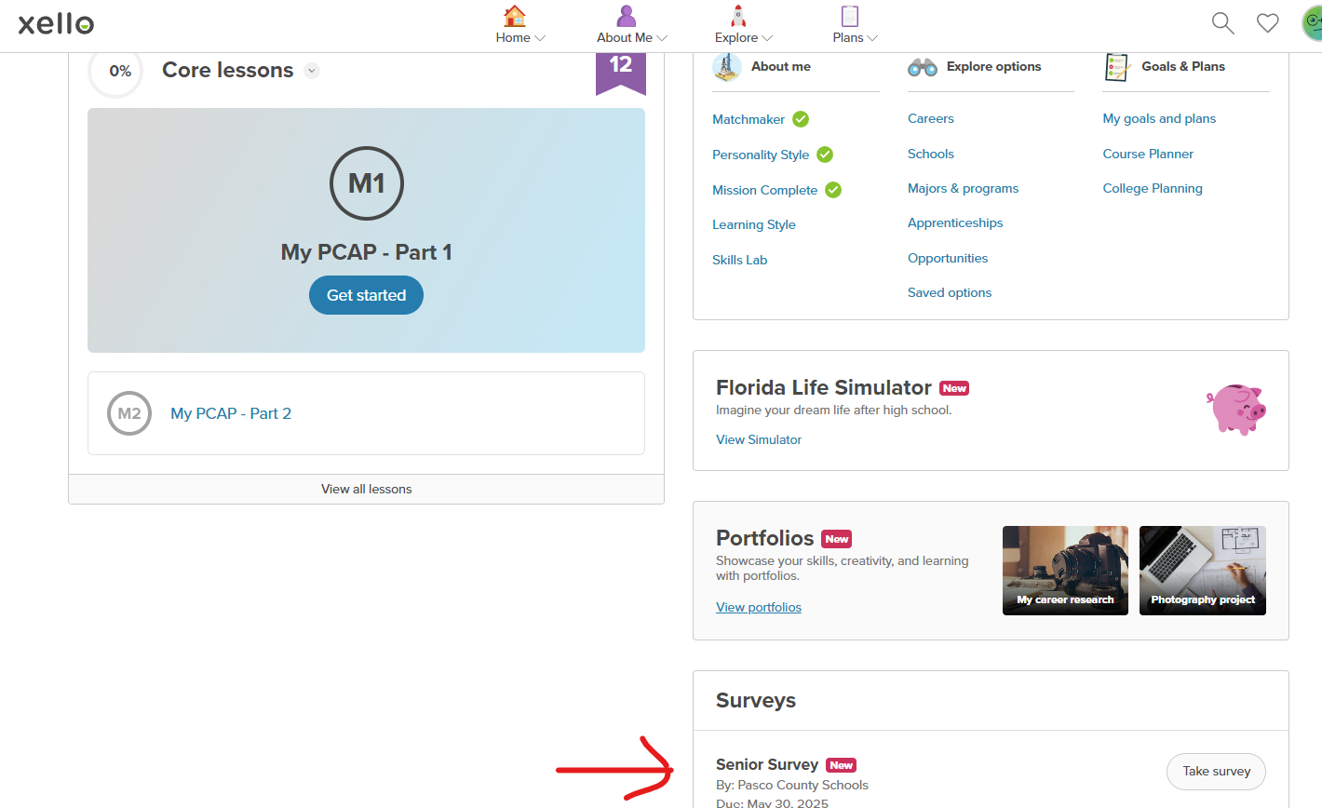Expand the Plans menu chevron
The image size is (1322, 808).
tap(872, 38)
